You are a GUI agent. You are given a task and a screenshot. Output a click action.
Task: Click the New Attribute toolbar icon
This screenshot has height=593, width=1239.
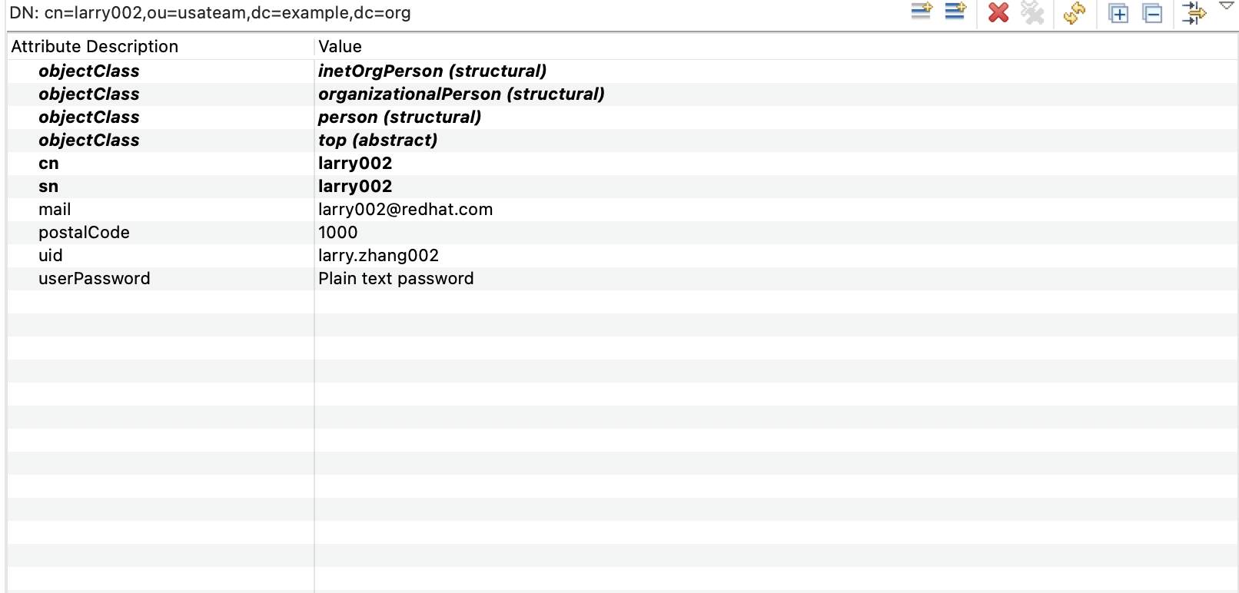(921, 12)
